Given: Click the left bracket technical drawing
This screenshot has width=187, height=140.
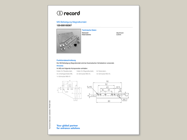Looking at the screenshot, I should pyautogui.click(x=69, y=91).
